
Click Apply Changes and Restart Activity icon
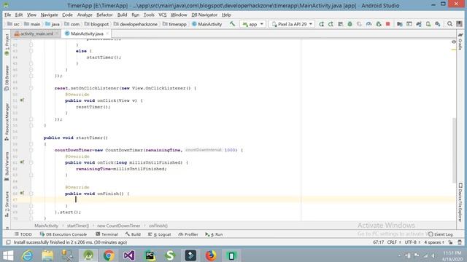(331, 24)
